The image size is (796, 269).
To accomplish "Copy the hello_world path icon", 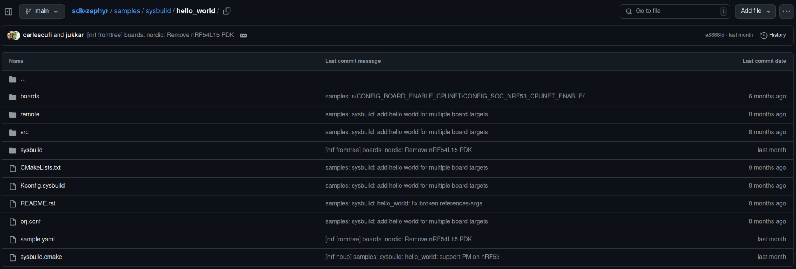I will pyautogui.click(x=227, y=11).
